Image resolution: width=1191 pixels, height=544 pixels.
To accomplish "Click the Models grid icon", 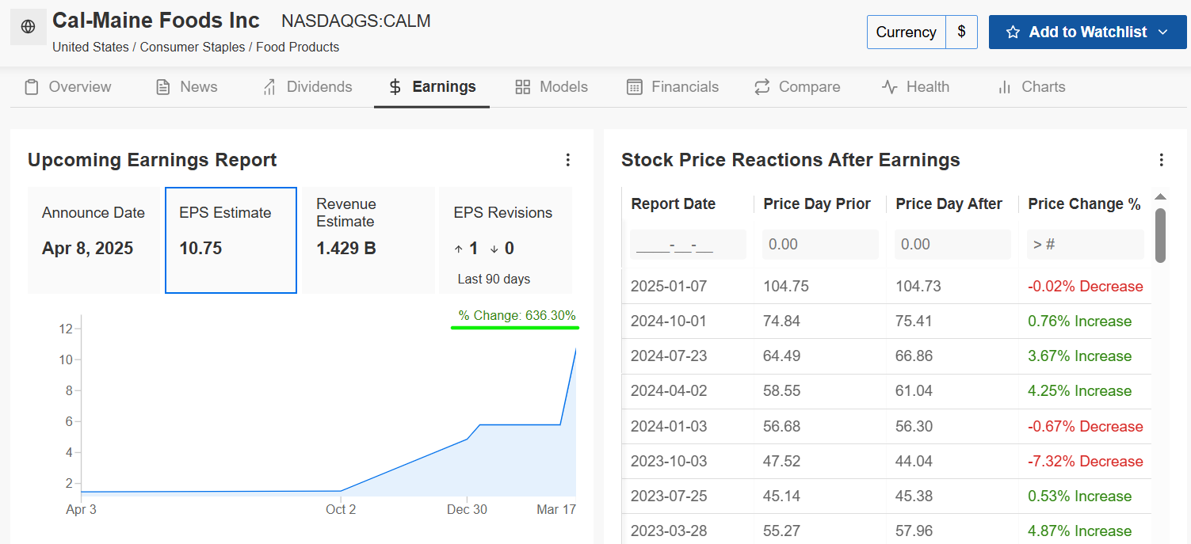I will coord(522,87).
